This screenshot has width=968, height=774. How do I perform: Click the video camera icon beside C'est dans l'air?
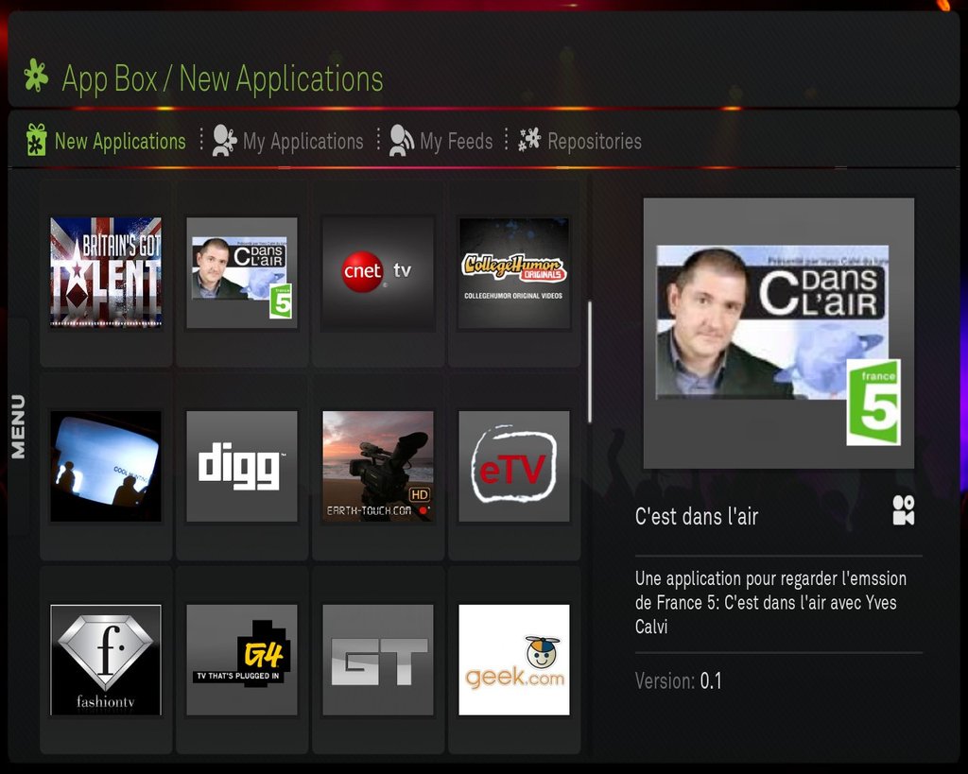click(903, 510)
